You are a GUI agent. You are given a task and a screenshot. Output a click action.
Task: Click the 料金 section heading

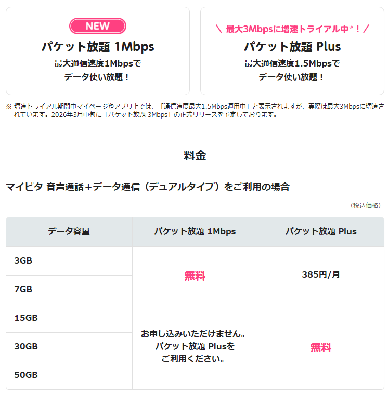pos(195,155)
